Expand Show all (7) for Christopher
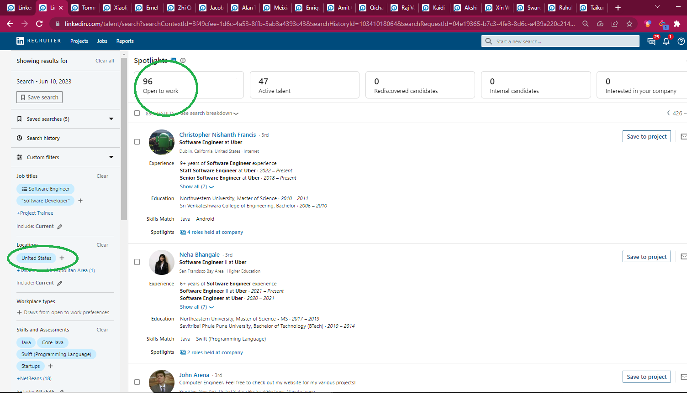The width and height of the screenshot is (687, 393). [196, 187]
